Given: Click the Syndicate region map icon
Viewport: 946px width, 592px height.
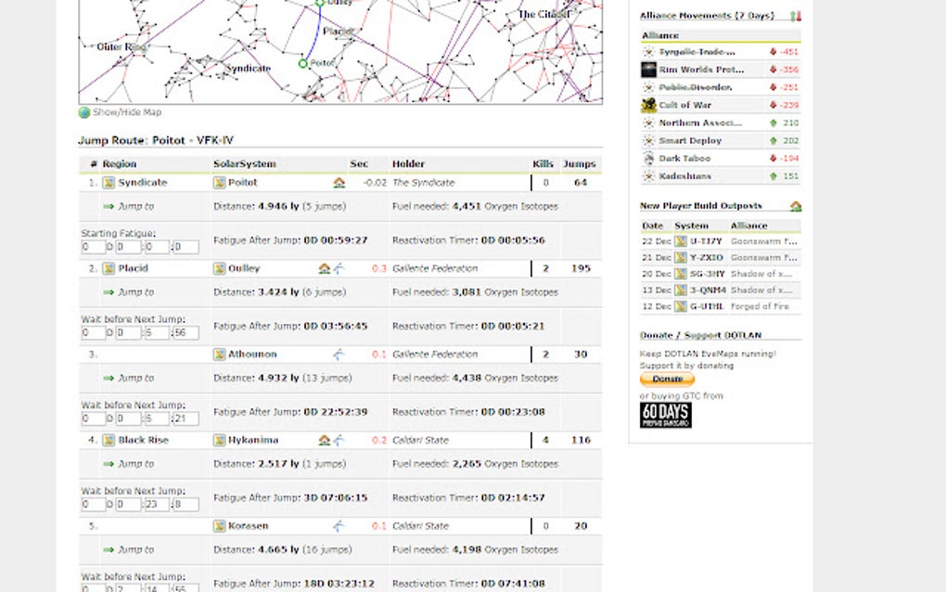Looking at the screenshot, I should (109, 182).
